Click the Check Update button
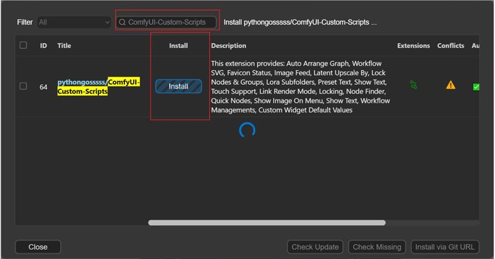The height and width of the screenshot is (259, 495). point(315,247)
